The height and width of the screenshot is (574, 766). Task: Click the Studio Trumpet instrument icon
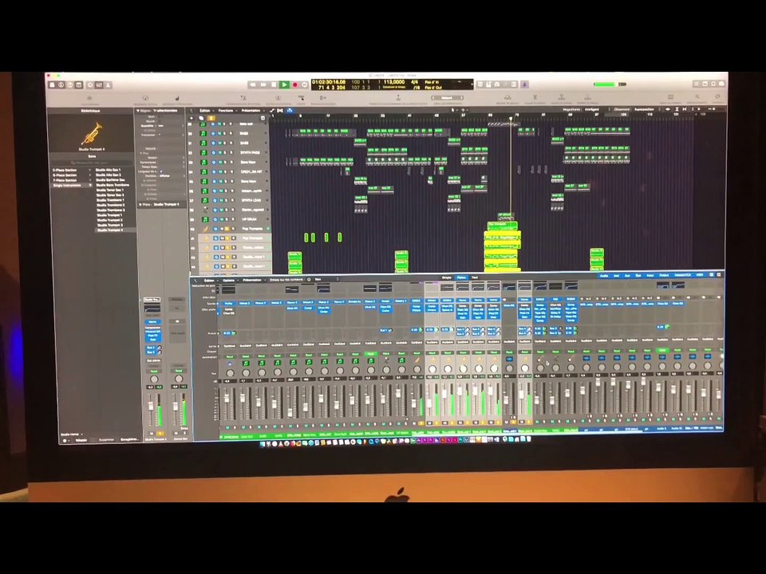pos(91,133)
